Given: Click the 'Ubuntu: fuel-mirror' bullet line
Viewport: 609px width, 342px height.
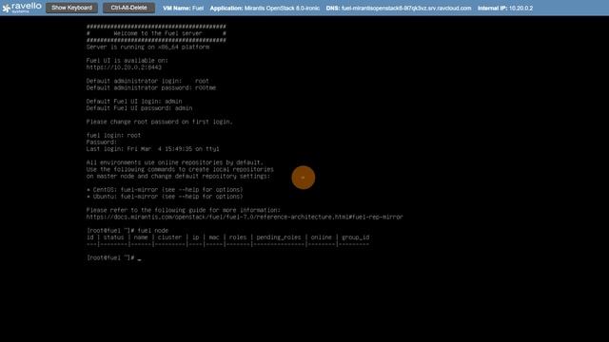Looking at the screenshot, I should coord(165,197).
